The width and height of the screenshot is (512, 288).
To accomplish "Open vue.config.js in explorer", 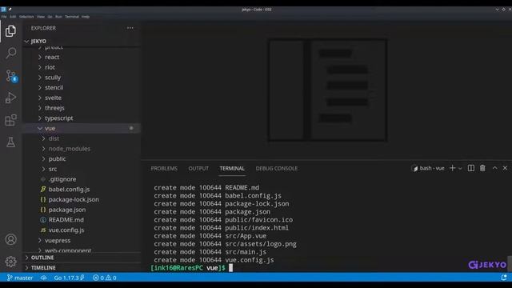I will coord(82,230).
